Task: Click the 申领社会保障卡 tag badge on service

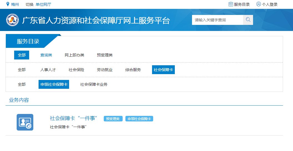Action: [139, 119]
